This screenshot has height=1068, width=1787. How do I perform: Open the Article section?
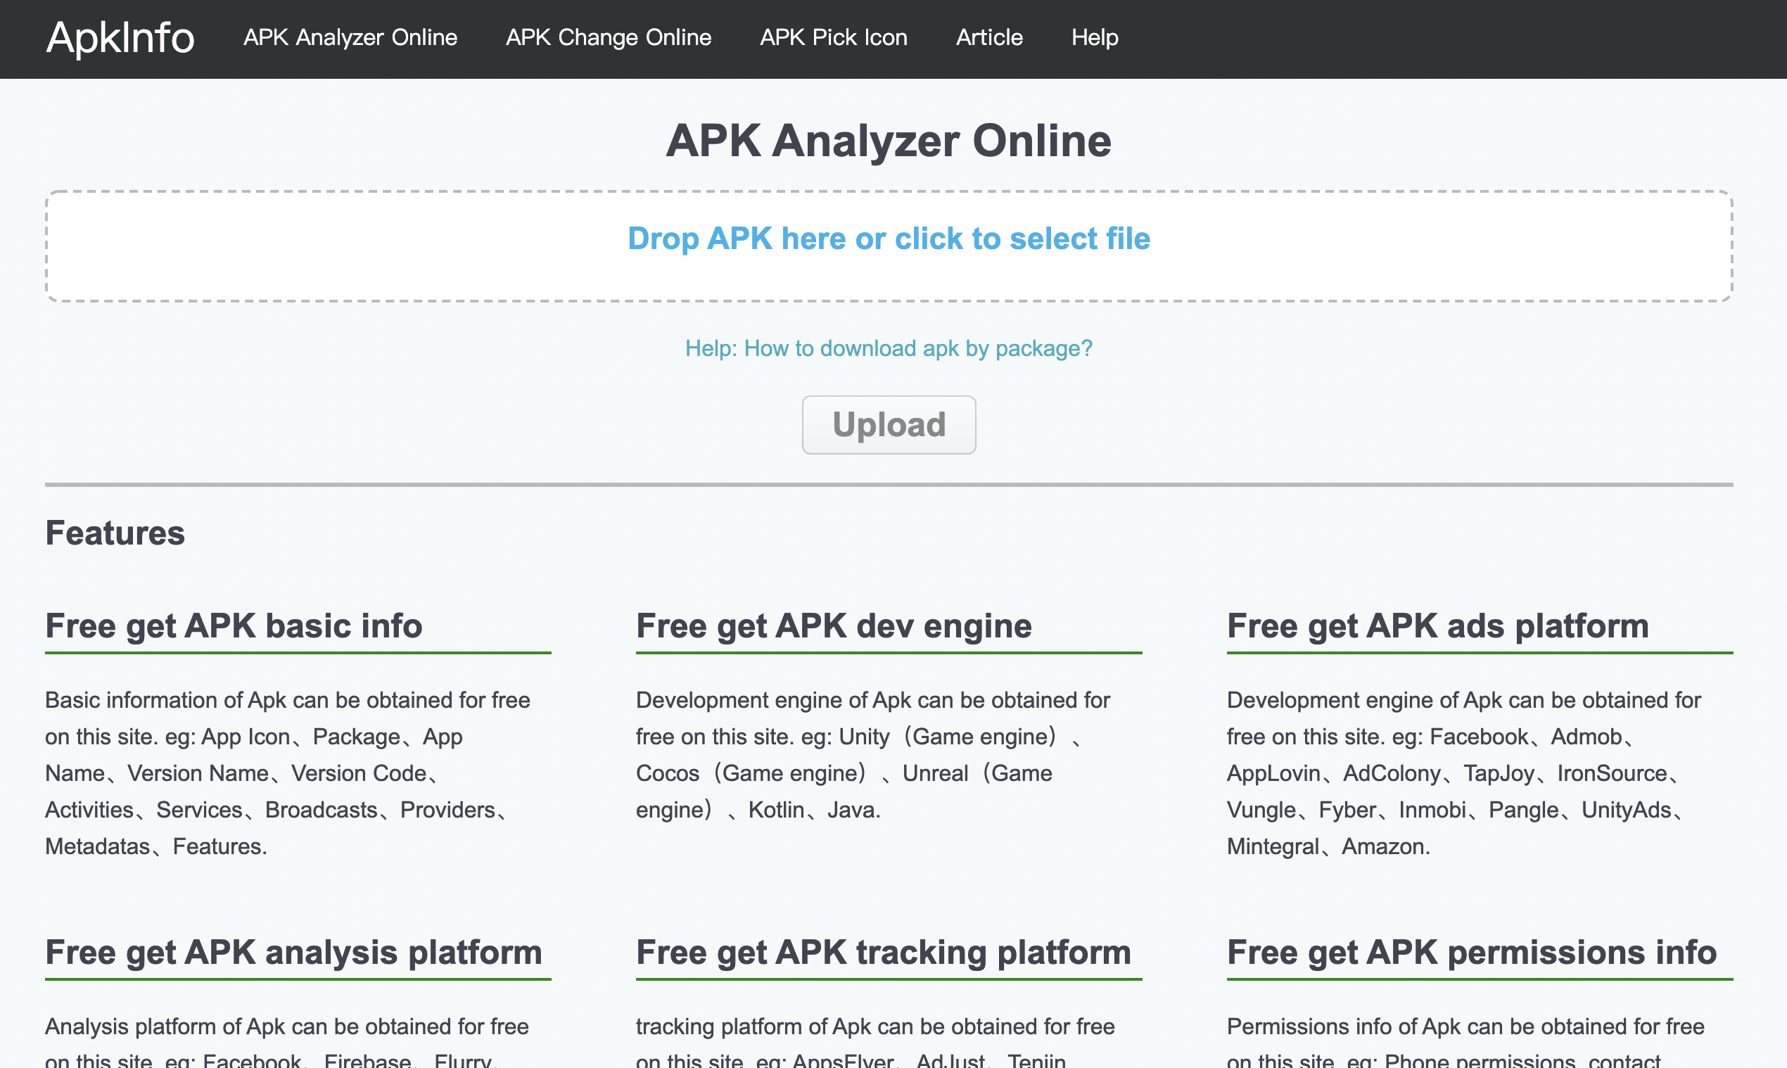tap(989, 38)
